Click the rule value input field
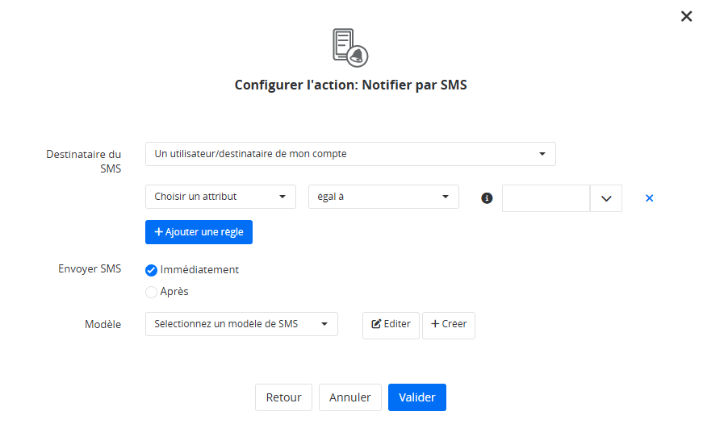703x424 pixels. click(546, 198)
